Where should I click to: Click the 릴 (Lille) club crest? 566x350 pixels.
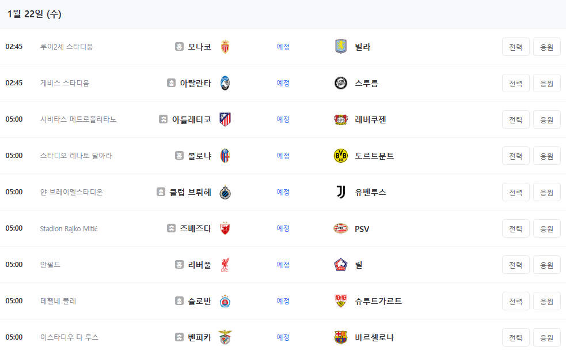coord(340,265)
